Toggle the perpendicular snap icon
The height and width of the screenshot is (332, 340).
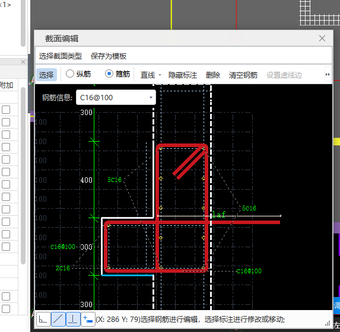coord(73,319)
